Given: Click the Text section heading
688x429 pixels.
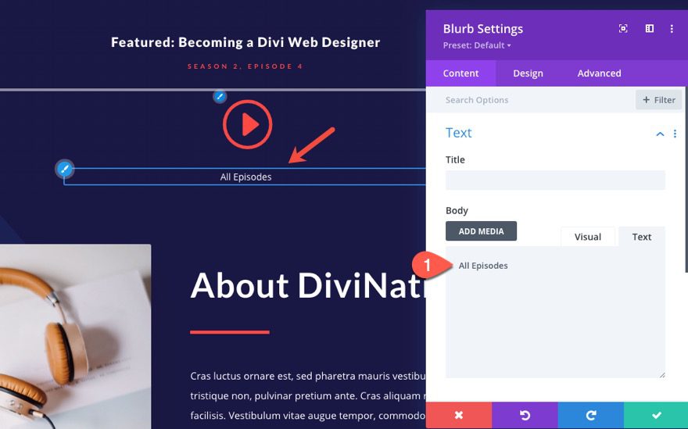Looking at the screenshot, I should click(x=458, y=133).
